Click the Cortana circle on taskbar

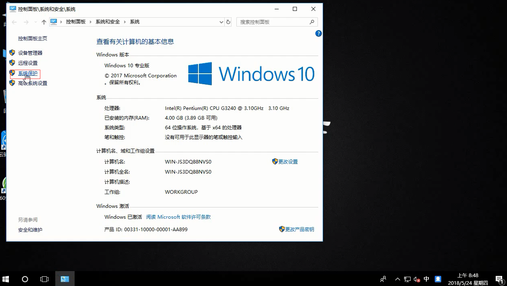coord(25,279)
